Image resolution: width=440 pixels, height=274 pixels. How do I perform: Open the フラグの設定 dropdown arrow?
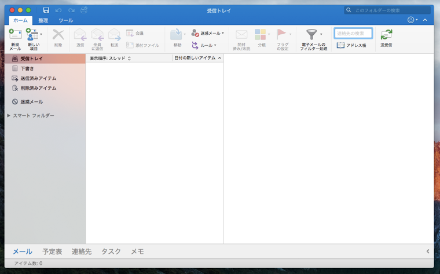(x=291, y=35)
